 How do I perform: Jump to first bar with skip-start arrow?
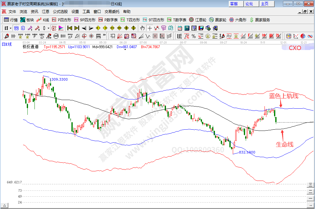point(70,28)
